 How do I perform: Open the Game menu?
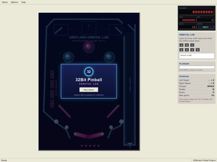point(4,2)
